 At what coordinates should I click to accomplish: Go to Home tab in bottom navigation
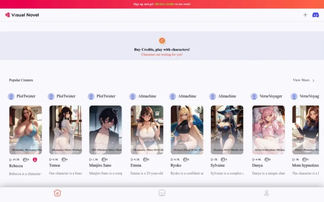coord(57,193)
